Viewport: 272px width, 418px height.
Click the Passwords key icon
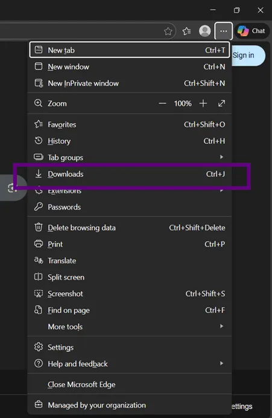pyautogui.click(x=39, y=207)
